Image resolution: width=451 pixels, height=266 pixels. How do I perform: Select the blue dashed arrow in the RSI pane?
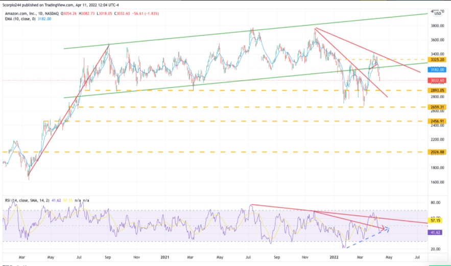pos(368,237)
